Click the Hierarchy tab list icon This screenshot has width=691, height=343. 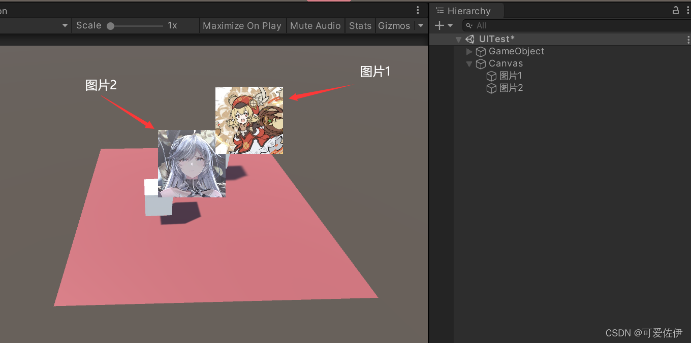click(x=440, y=11)
